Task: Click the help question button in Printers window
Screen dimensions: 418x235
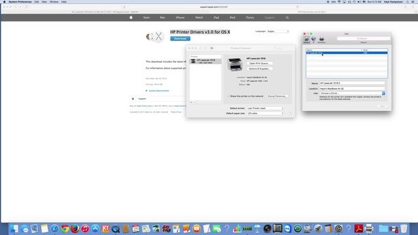Action: click(290, 113)
